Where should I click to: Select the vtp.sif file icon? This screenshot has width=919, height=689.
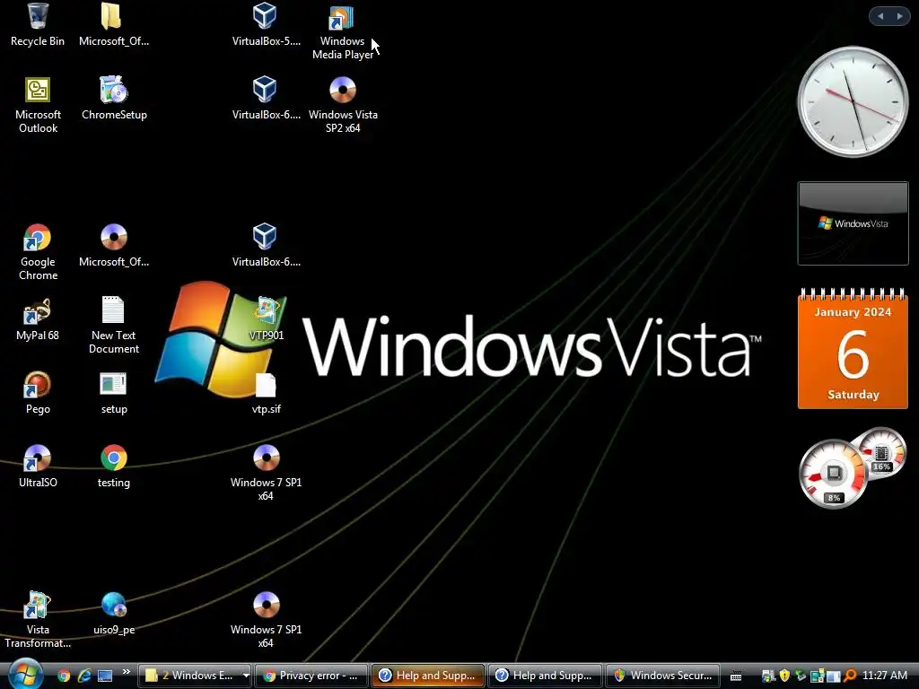coord(266,393)
